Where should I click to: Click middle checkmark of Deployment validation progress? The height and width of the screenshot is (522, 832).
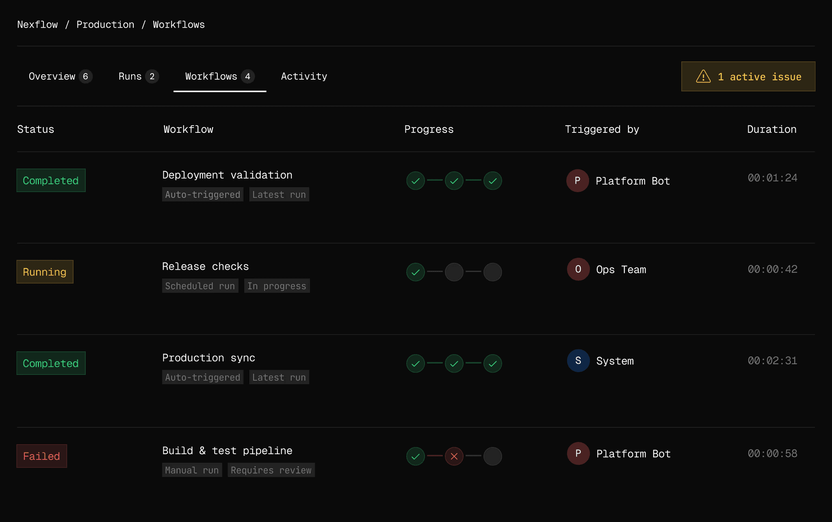pos(454,181)
